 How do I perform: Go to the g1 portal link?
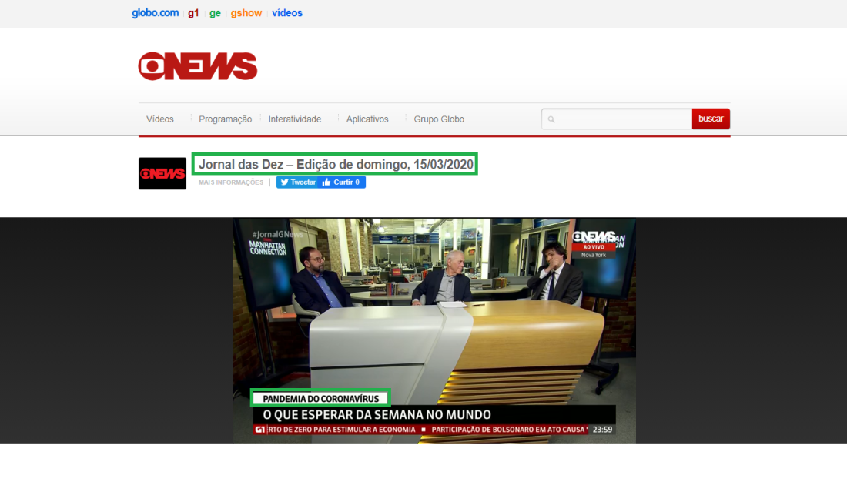click(x=193, y=13)
